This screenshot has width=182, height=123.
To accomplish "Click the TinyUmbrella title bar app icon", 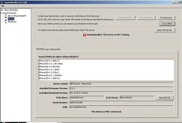I will pyautogui.click(x=2, y=2).
